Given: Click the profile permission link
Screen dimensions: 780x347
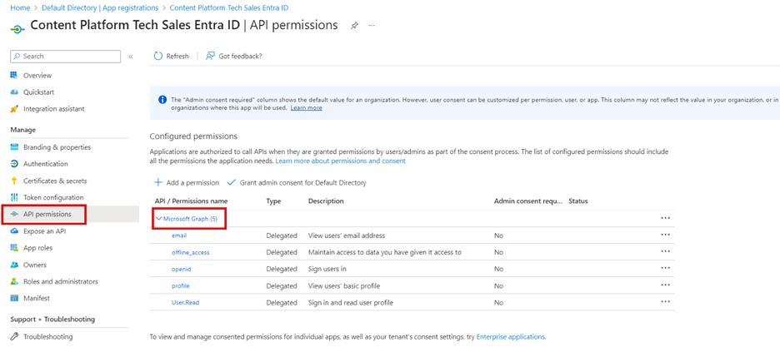Looking at the screenshot, I should (x=180, y=285).
